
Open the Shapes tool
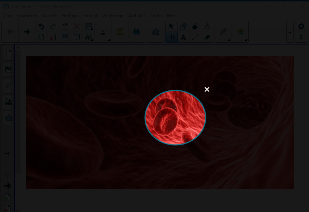[x=183, y=27]
